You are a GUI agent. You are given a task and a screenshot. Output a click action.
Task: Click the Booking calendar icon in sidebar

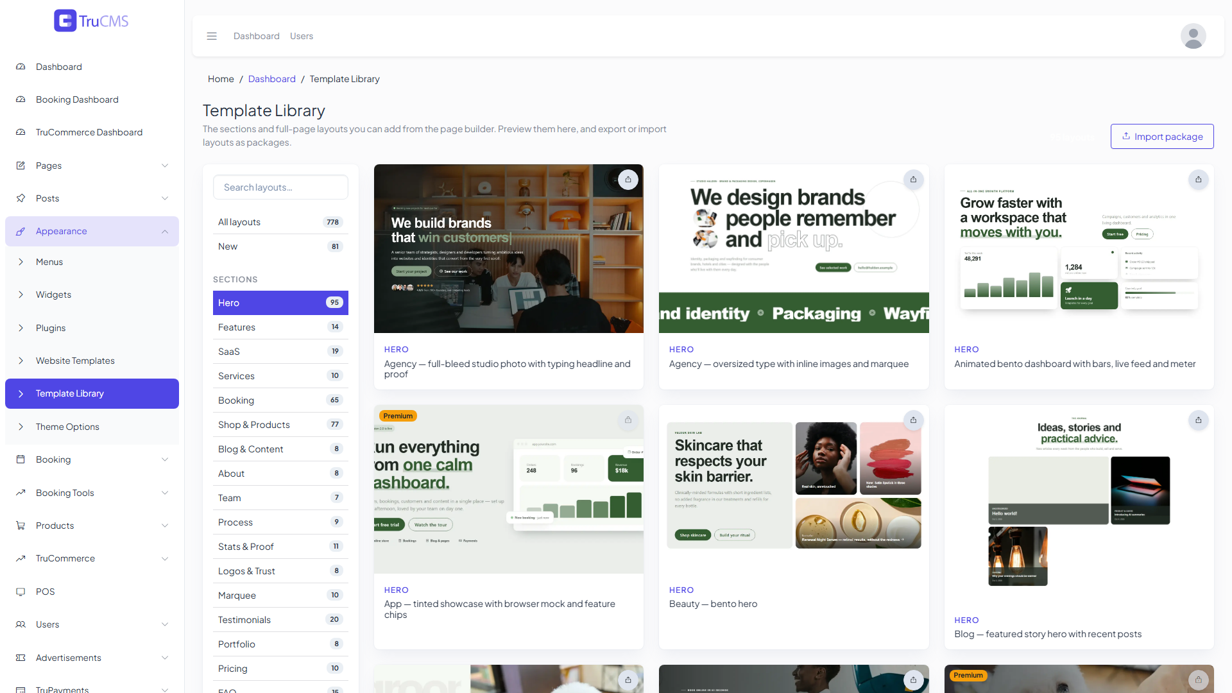(x=21, y=459)
